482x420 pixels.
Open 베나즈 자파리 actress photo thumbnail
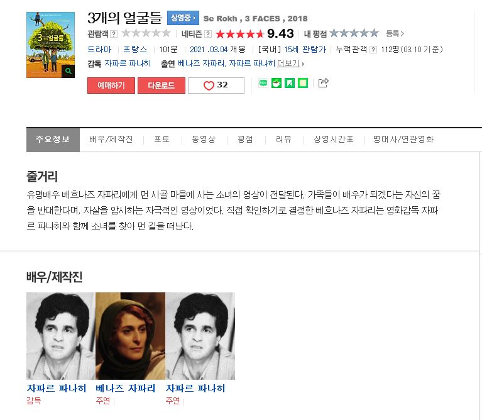pyautogui.click(x=130, y=336)
